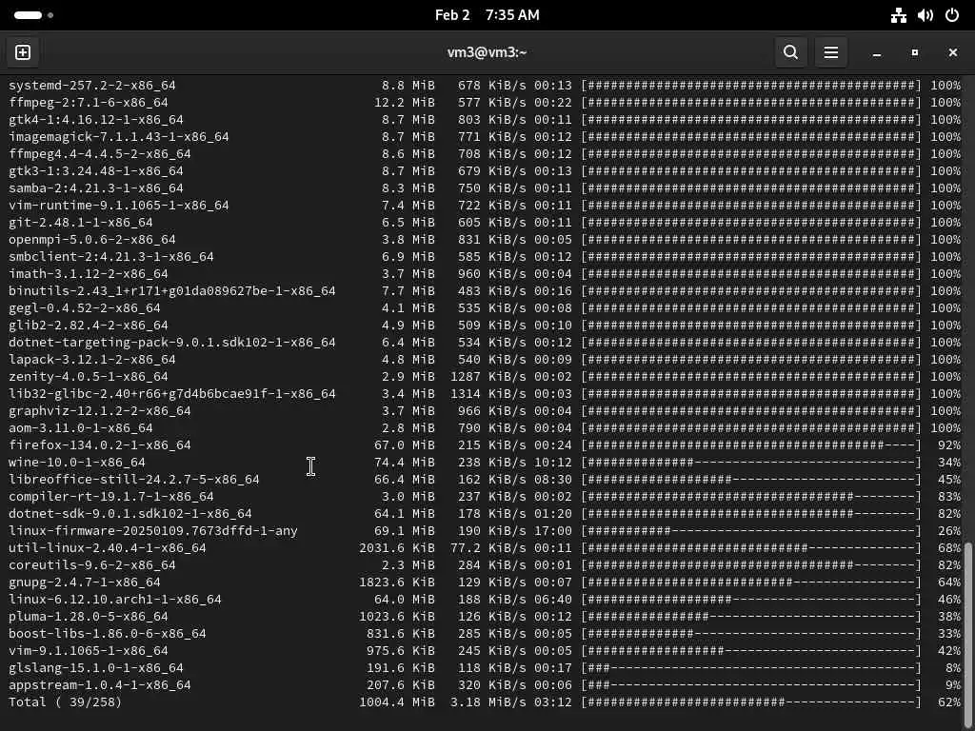Click the linux-firmware-20250109 package name
Image resolution: width=975 pixels, height=731 pixels.
click(153, 531)
